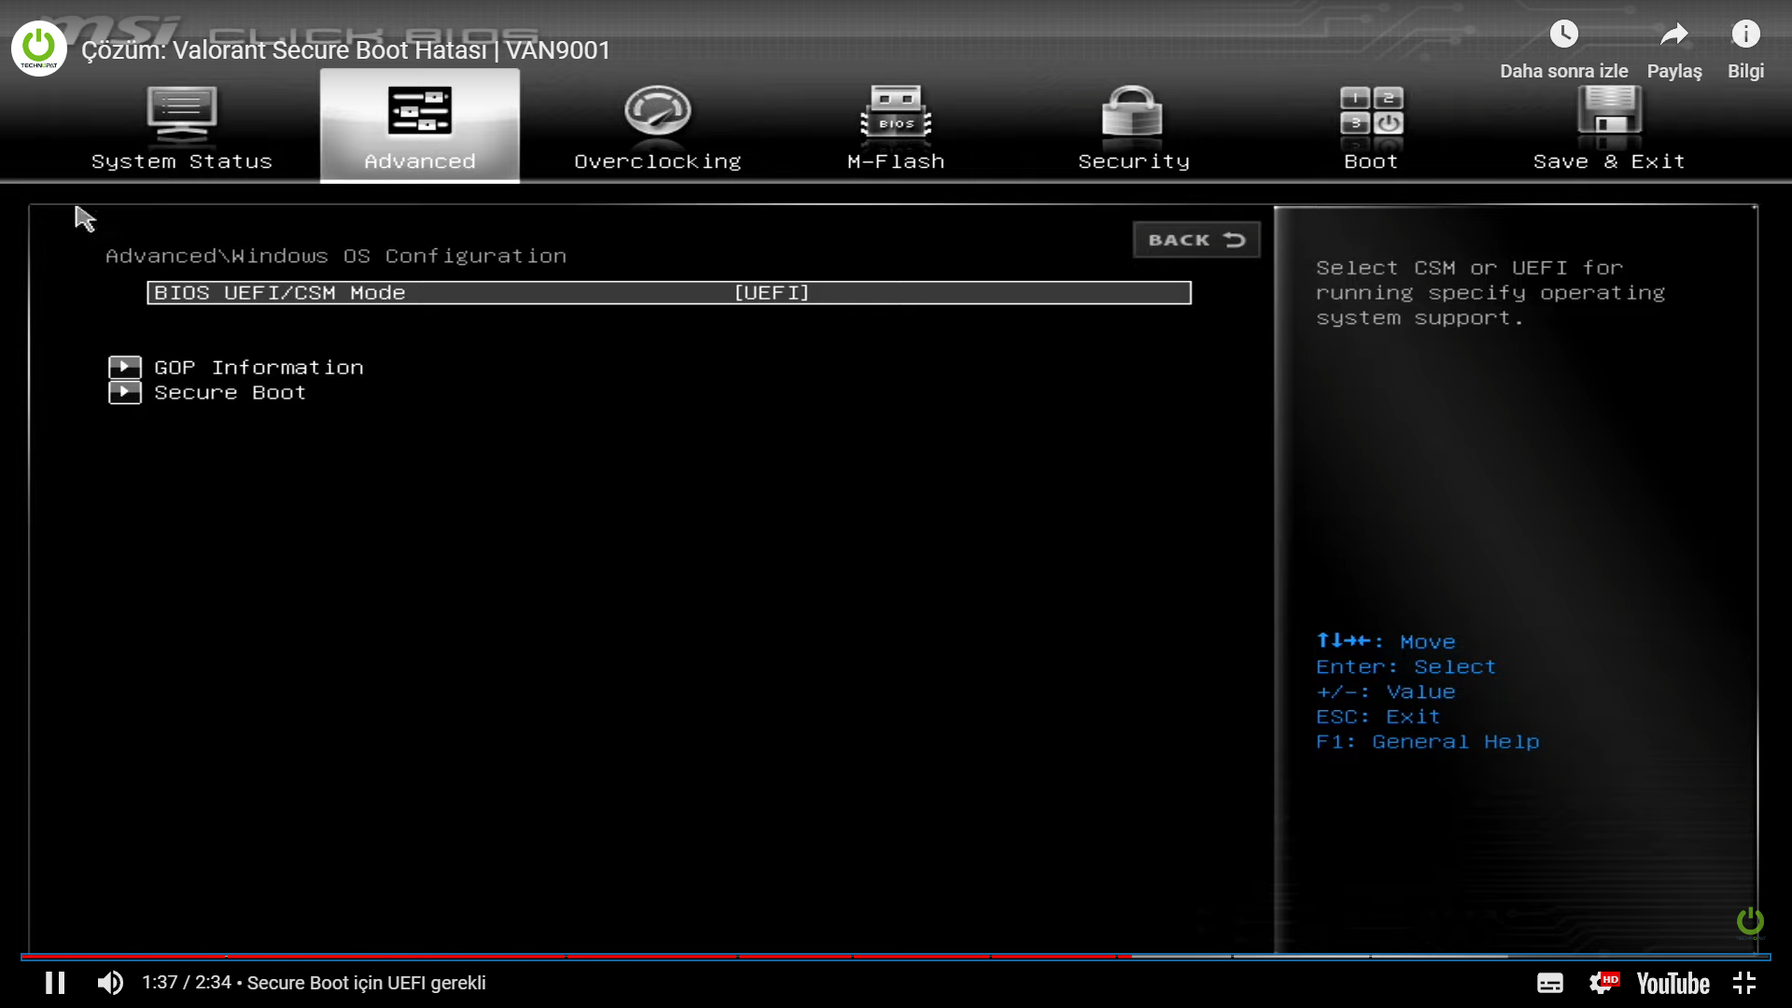Seek within the video progress bar
Viewport: 1792px width, 1008px height.
tap(896, 957)
